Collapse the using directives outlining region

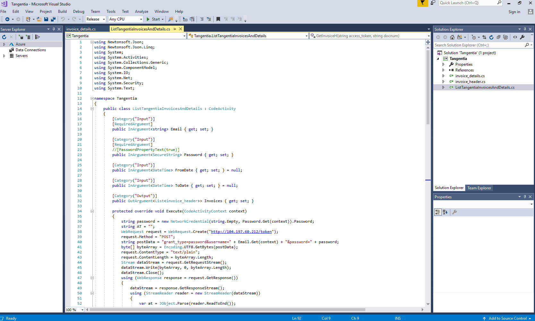pos(92,42)
